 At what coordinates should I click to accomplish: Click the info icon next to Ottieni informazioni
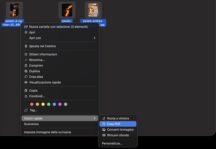pyautogui.click(x=26, y=54)
